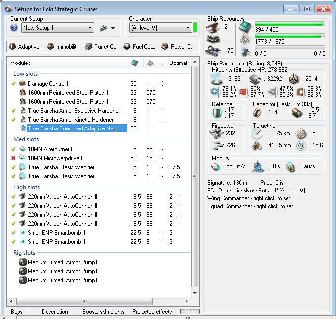Toggle the first Small EMP Smartbomb II checkmark
336x319 pixels.
point(13,233)
